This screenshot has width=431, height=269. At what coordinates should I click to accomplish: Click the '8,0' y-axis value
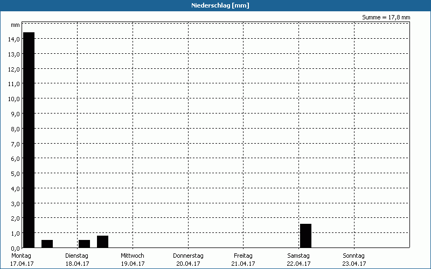tap(15, 129)
